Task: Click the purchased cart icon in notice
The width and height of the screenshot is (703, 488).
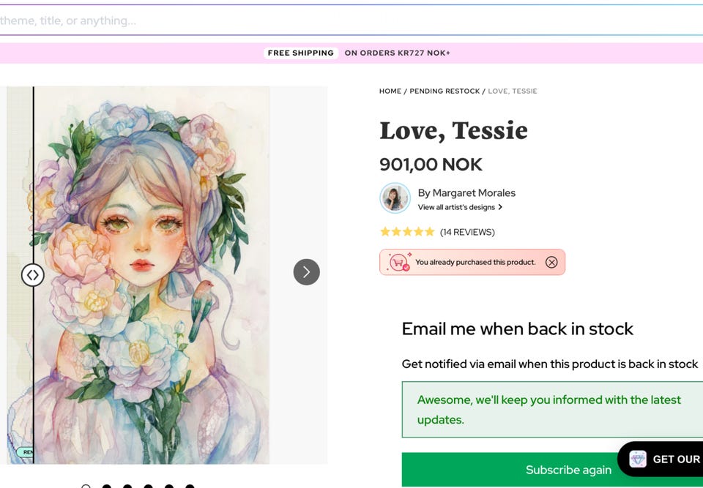Action: [399, 262]
